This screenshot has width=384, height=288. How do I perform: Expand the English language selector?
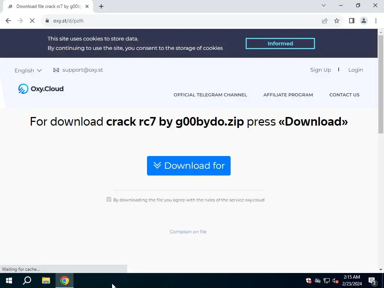click(x=28, y=70)
